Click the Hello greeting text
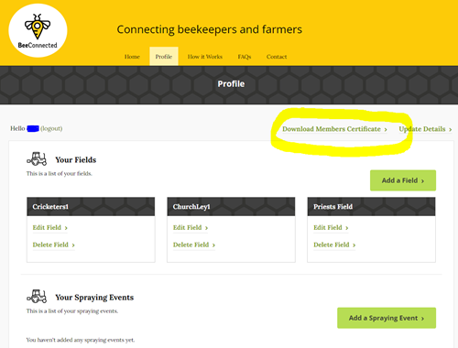The image size is (458, 348). point(17,128)
